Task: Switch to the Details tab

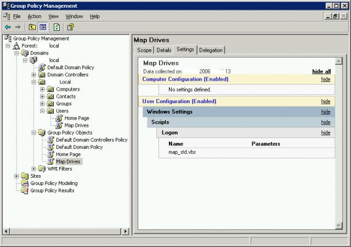Action: tap(164, 50)
